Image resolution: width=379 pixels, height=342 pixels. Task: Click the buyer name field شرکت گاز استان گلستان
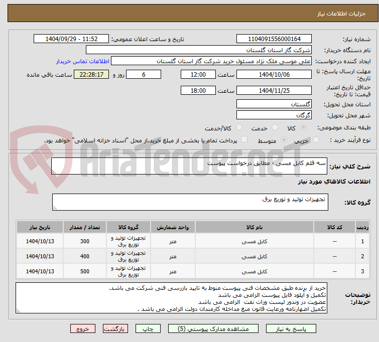[199, 50]
